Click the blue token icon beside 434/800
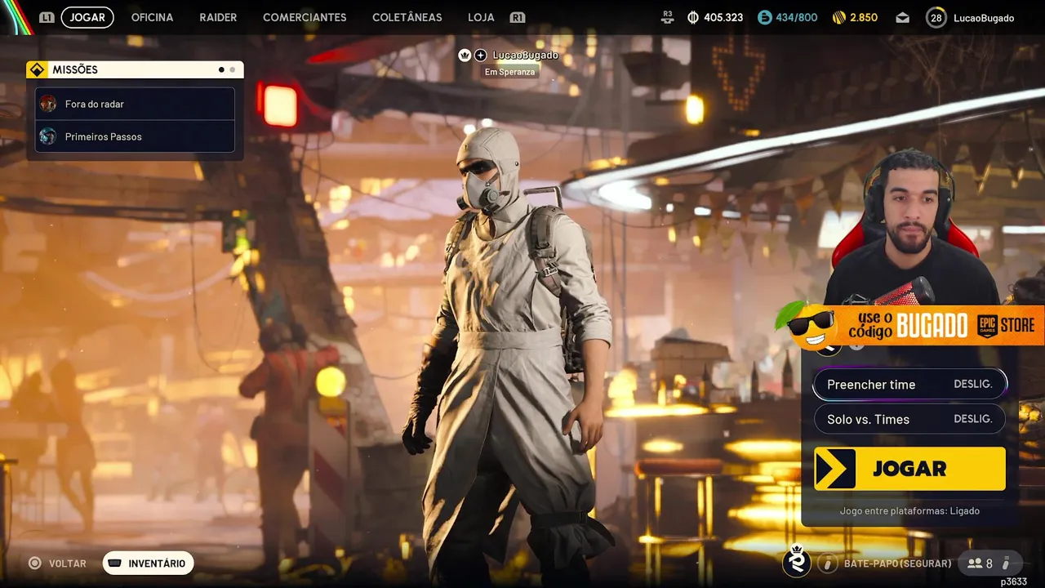The width and height of the screenshot is (1045, 588). tap(764, 17)
